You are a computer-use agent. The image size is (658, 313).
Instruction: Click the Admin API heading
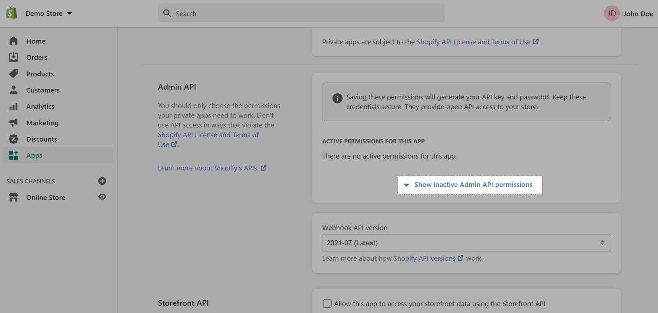tap(177, 87)
